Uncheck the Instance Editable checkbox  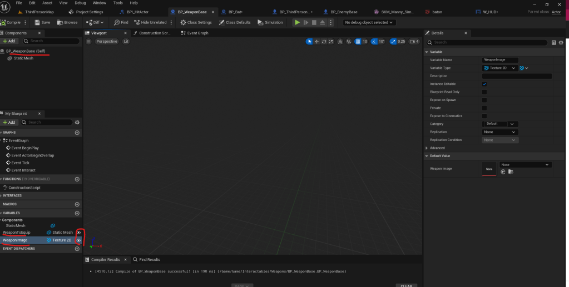coord(484,84)
